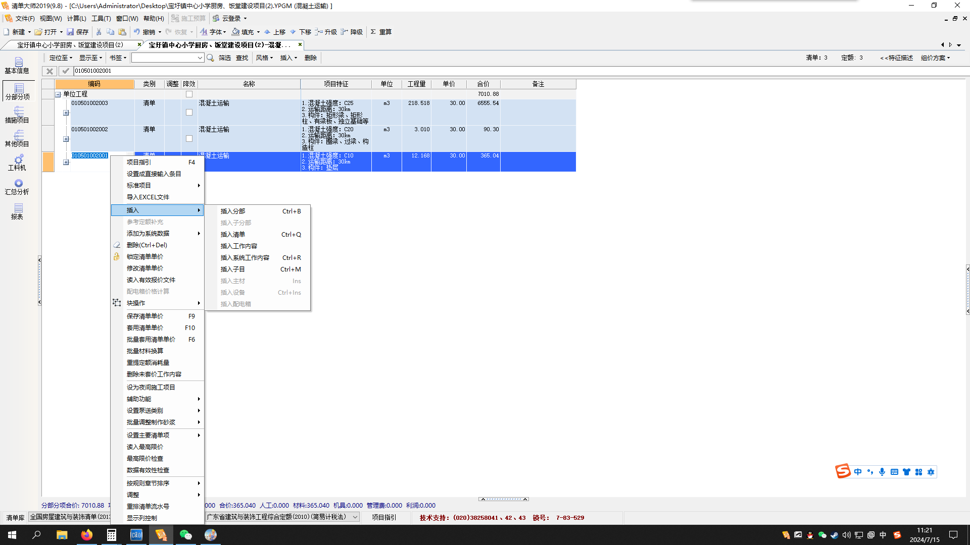Open the 显示至 dropdown
This screenshot has height=545, width=970.
tap(90, 58)
